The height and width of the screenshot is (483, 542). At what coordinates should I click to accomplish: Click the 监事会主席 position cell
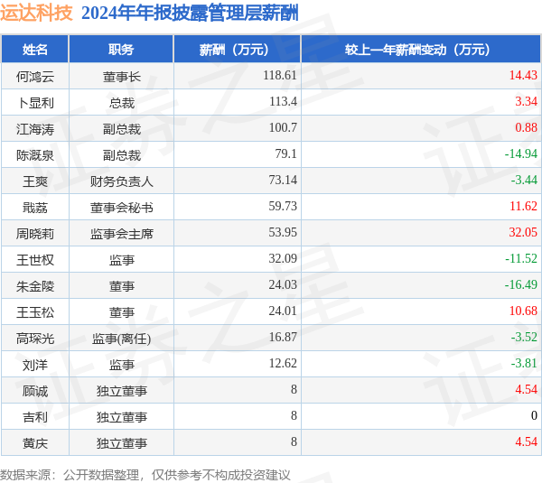coord(122,234)
